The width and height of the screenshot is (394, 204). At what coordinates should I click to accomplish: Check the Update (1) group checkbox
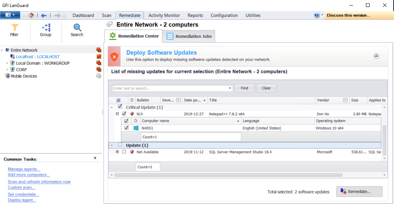point(120,144)
